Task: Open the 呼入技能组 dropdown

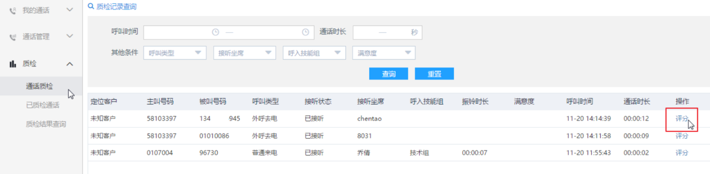Action: coord(314,53)
